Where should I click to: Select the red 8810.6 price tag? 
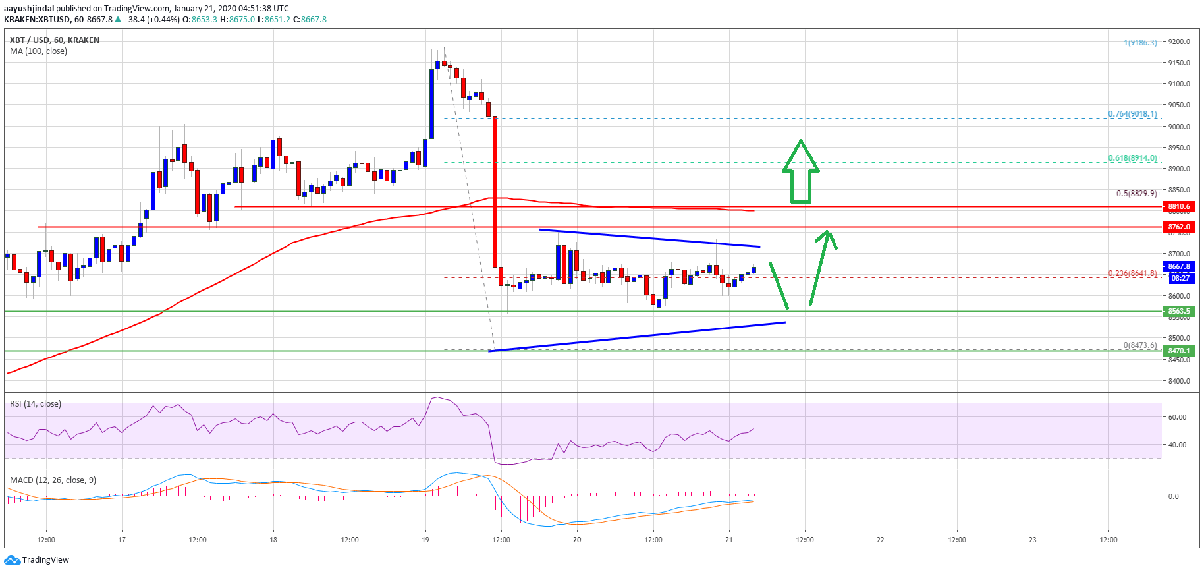point(1179,207)
